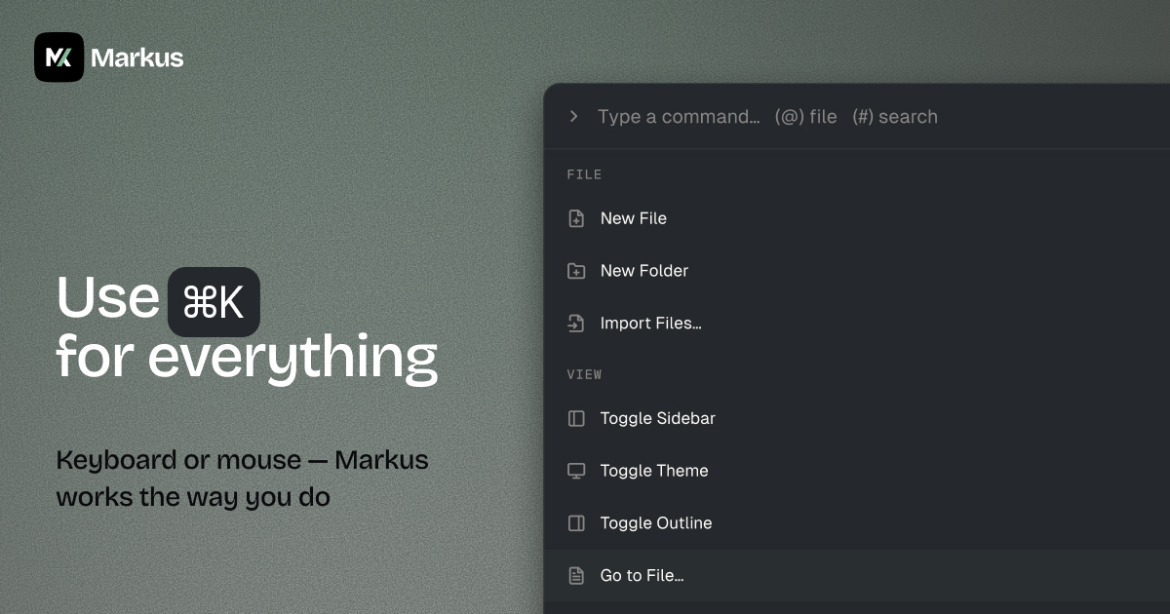Screen dimensions: 1170x614
Task: Click the Toggle Outline panel icon
Action: [576, 523]
